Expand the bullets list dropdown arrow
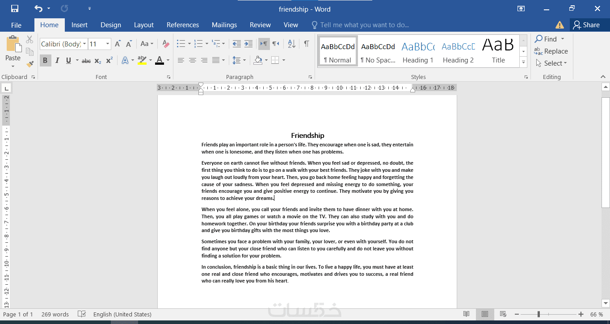The height and width of the screenshot is (324, 610). pos(189,44)
